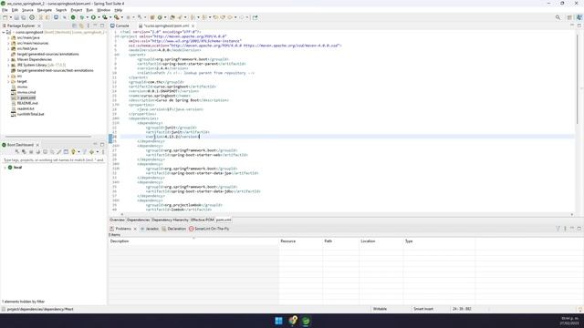The width and height of the screenshot is (584, 328).
Task: Click the Debug bug toolbar icon
Action: (82, 17)
